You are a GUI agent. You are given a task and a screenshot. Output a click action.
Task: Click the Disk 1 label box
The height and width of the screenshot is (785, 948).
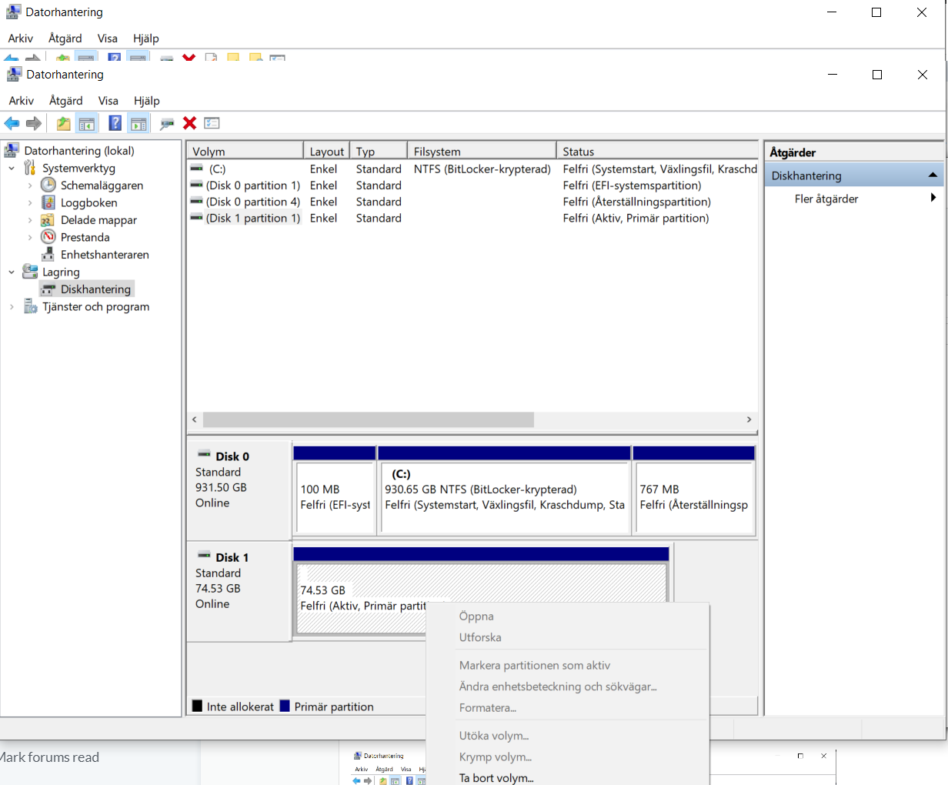pyautogui.click(x=239, y=592)
